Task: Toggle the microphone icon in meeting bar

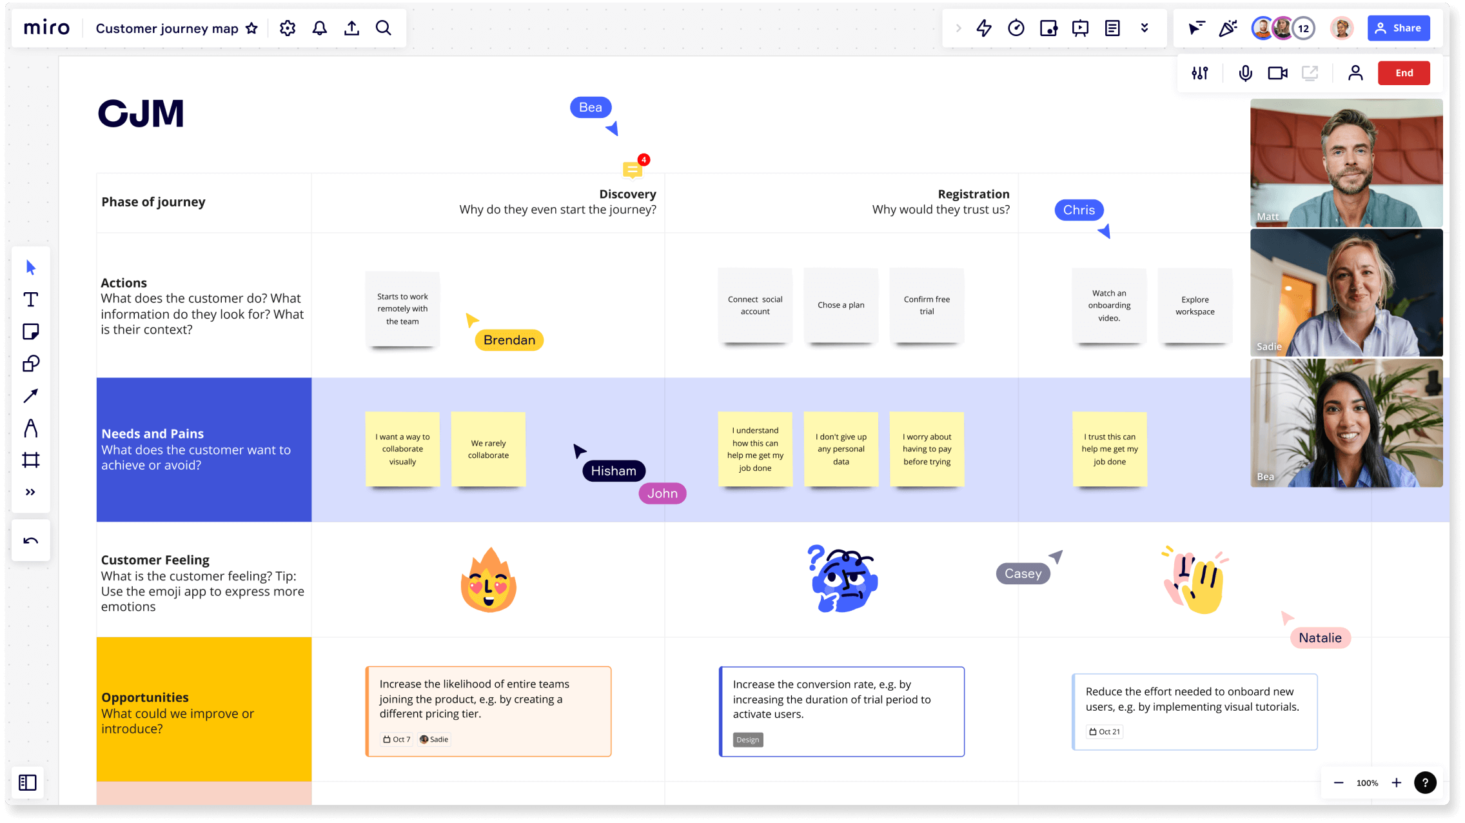Action: click(1244, 72)
